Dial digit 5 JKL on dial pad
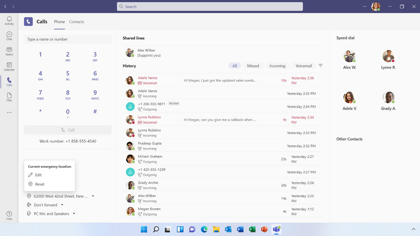The width and height of the screenshot is (420, 236). (x=67, y=75)
